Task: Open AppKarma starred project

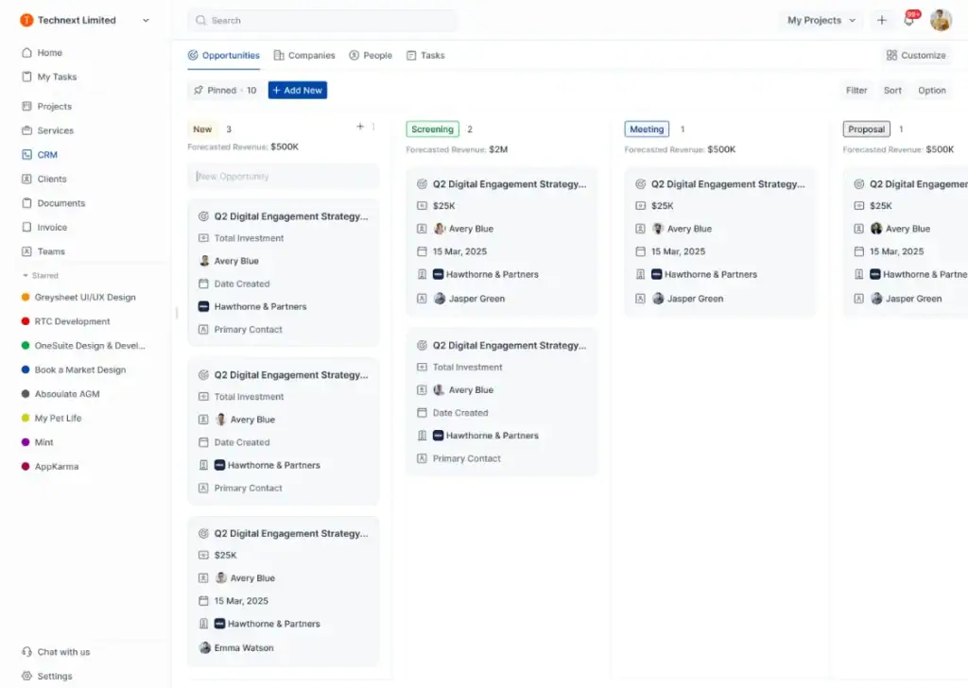Action: (x=56, y=466)
